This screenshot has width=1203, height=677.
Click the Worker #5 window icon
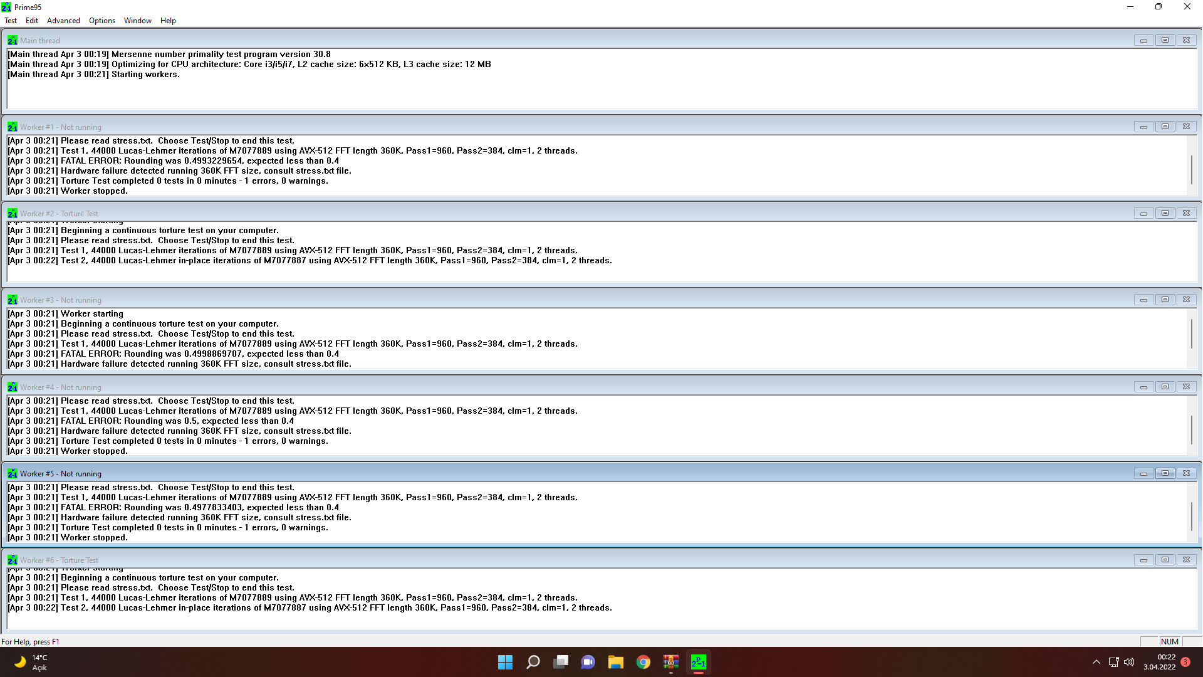pos(13,473)
